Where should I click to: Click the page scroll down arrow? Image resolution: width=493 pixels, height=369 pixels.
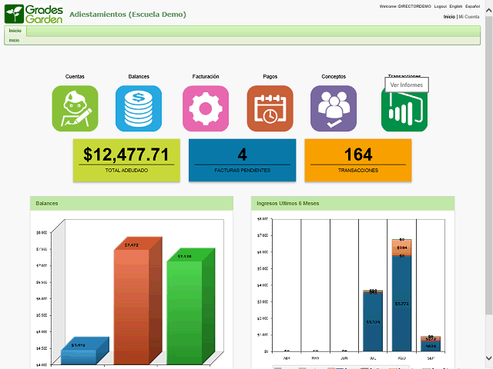point(489,357)
